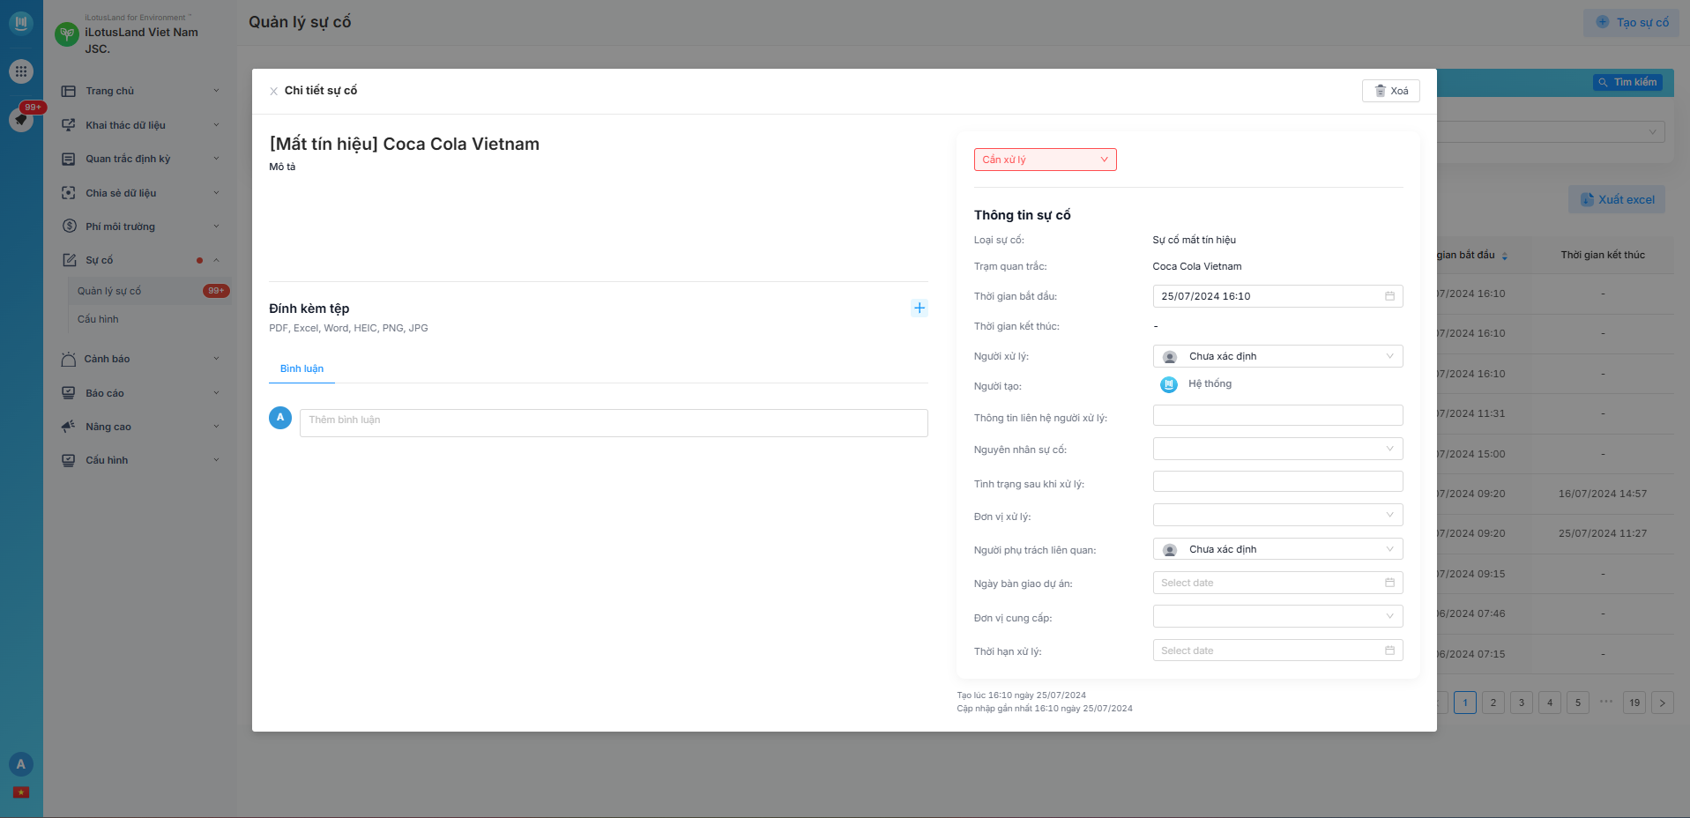Go to page 3 in pagination
Screen dimensions: 1690x818
1521,703
